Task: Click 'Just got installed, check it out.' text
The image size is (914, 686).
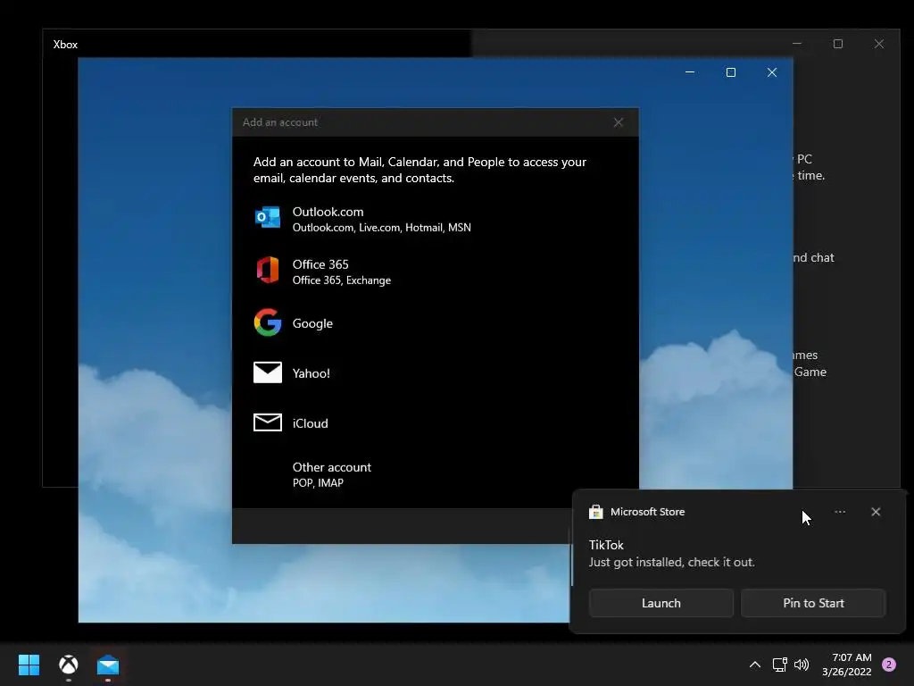Action: coord(671,563)
